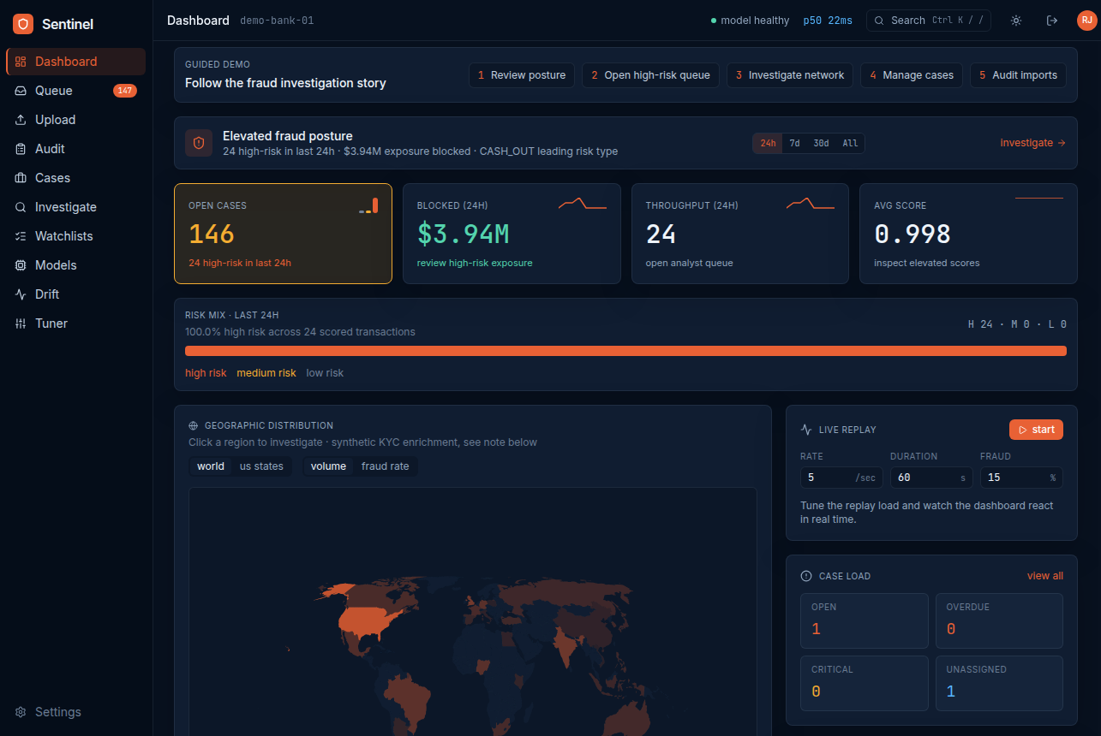Click the Watchlists checklist icon
Image resolution: width=1101 pixels, height=736 pixels.
click(x=21, y=236)
